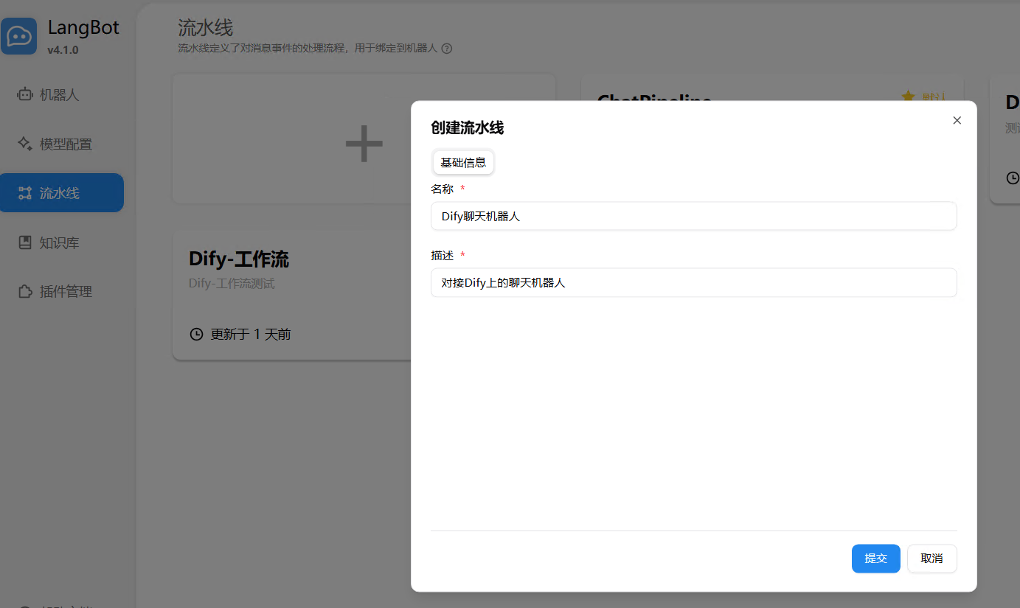The width and height of the screenshot is (1020, 608).
Task: Open the Dify-工作流 pipeline card
Action: 292,296
